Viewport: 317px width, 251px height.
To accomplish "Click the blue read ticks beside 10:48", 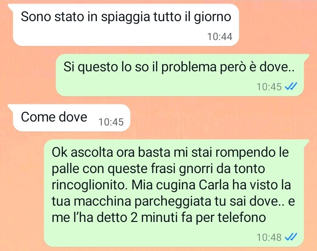I will (x=291, y=237).
